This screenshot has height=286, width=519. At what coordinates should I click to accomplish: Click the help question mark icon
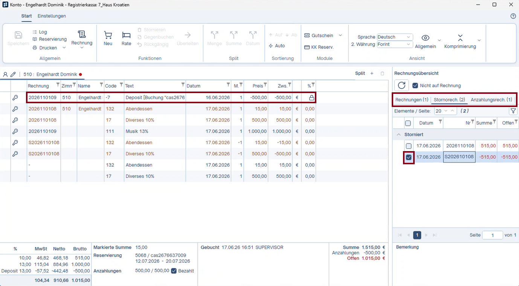[513, 16]
